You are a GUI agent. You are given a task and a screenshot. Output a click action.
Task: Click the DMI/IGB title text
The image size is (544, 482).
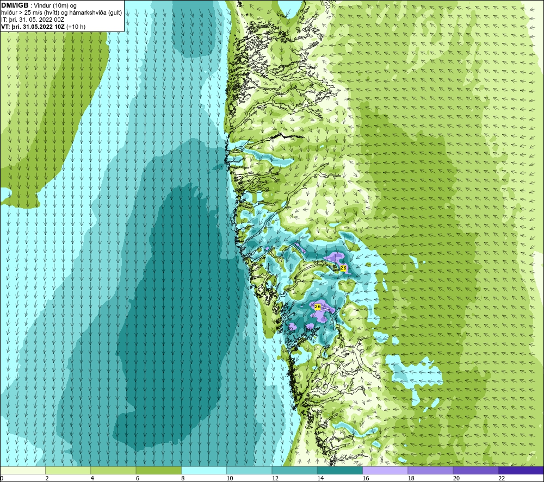pos(15,5)
